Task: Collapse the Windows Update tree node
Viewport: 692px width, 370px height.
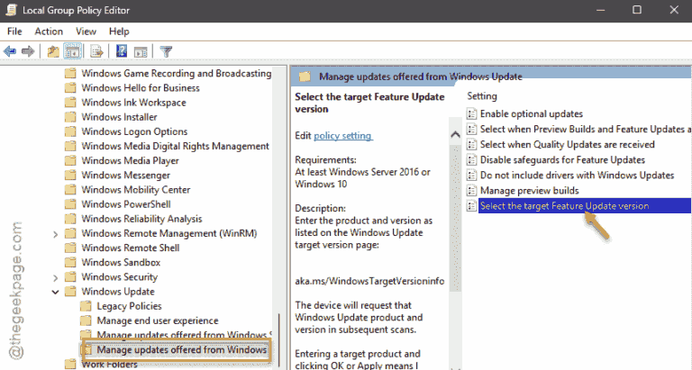Action: coord(55,292)
